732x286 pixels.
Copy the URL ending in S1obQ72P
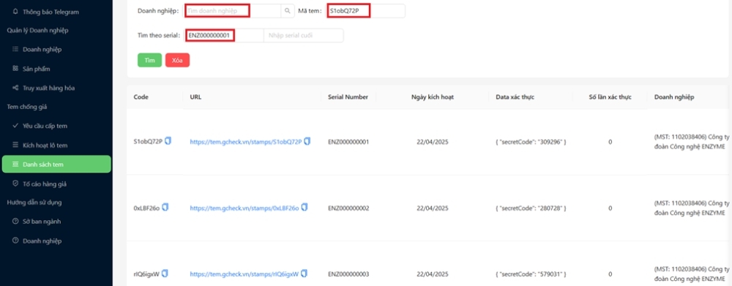point(307,141)
